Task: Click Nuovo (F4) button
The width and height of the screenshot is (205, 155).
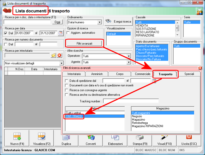Action: [x=17, y=138]
